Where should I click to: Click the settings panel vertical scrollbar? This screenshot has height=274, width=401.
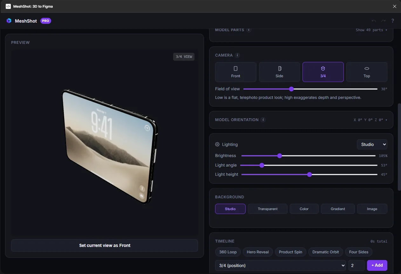(x=399, y=147)
